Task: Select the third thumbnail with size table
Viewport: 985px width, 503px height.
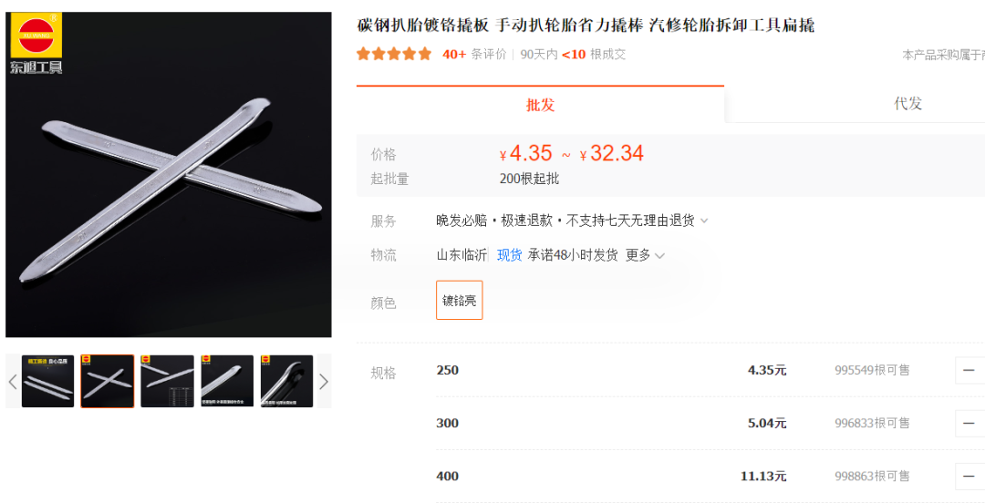Action: click(x=167, y=381)
